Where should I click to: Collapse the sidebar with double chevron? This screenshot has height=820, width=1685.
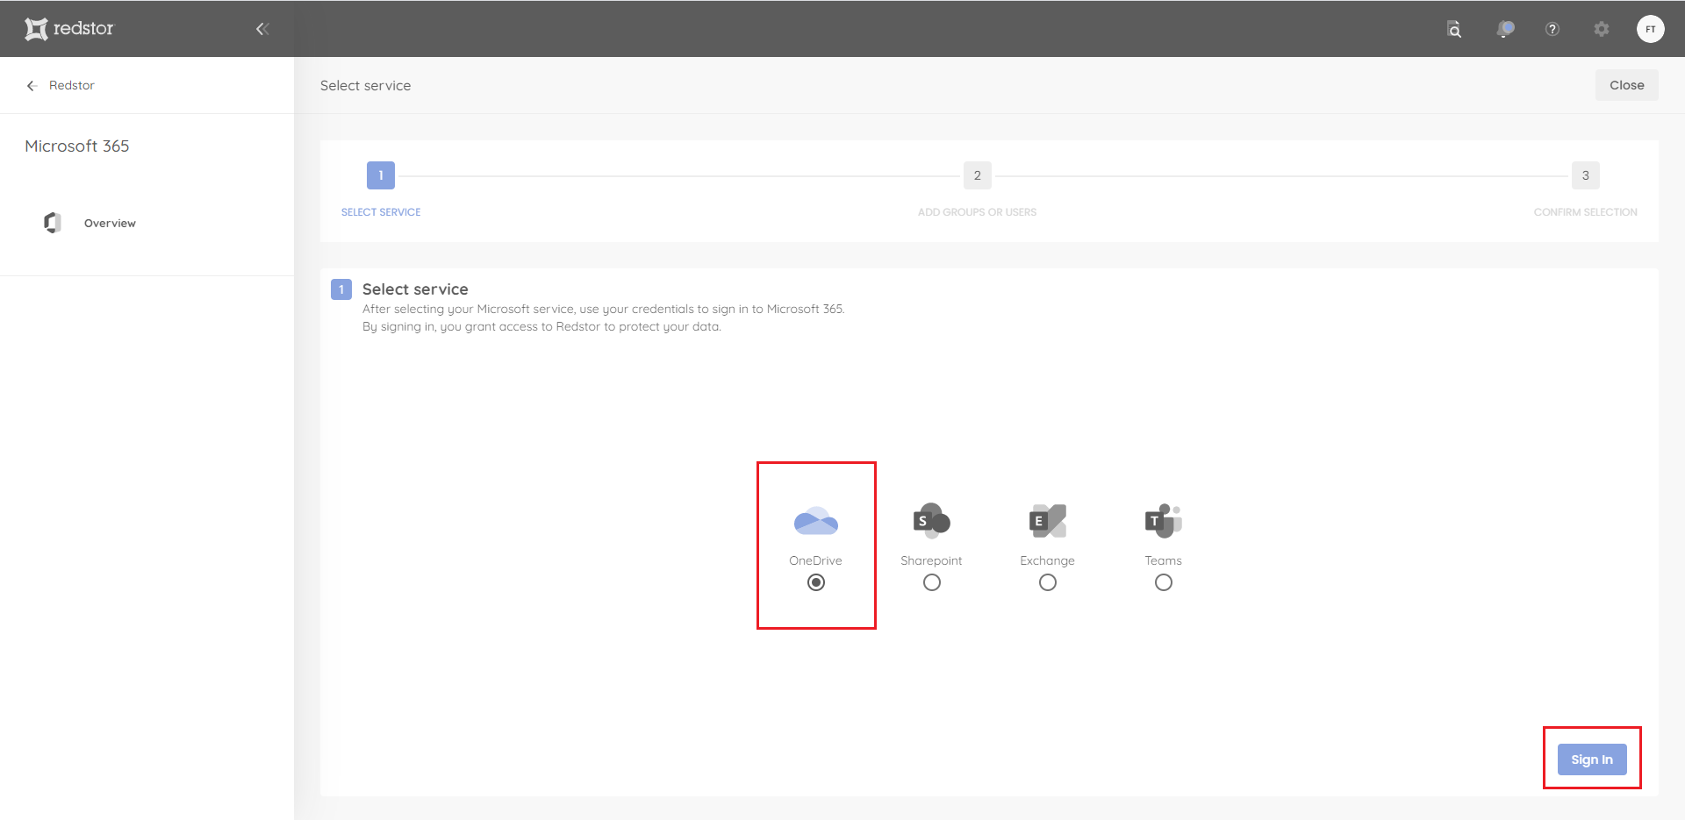[262, 29]
